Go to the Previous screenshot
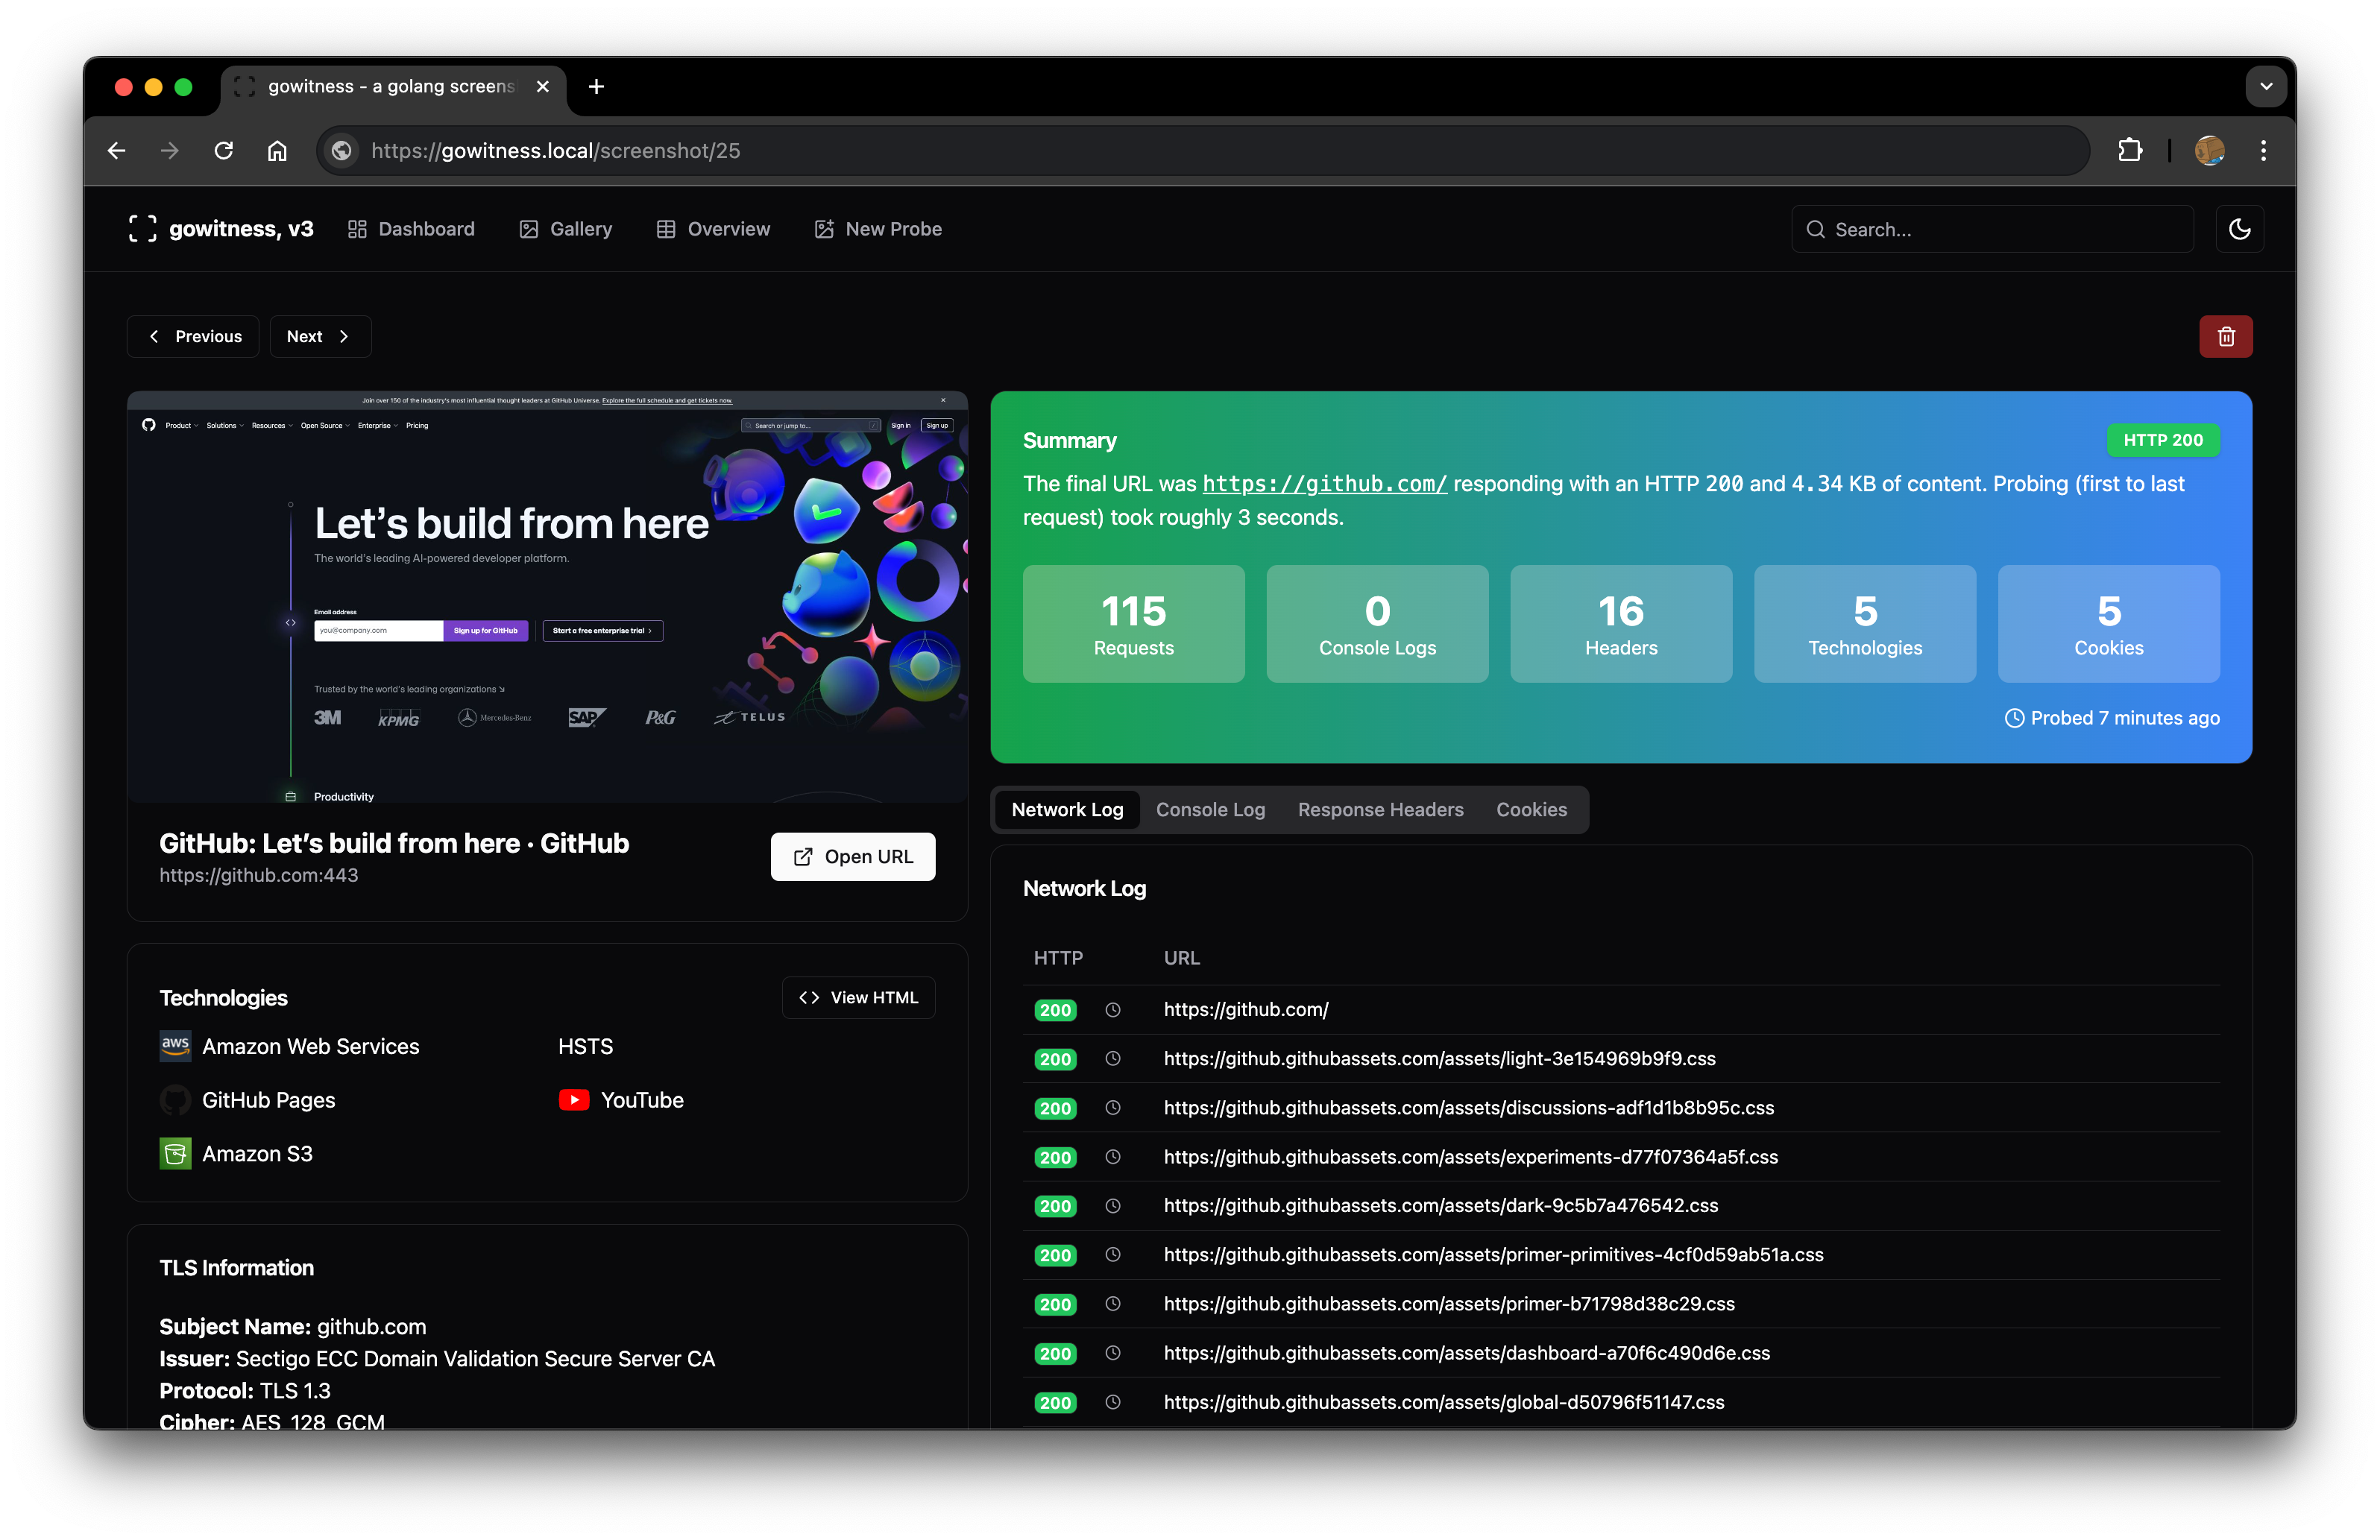The width and height of the screenshot is (2380, 1540). pos(194,336)
